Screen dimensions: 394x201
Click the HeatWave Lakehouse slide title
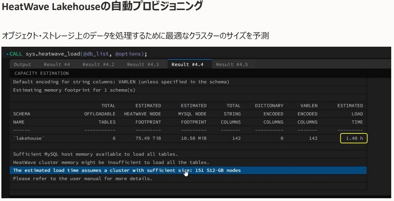pyautogui.click(x=102, y=6)
